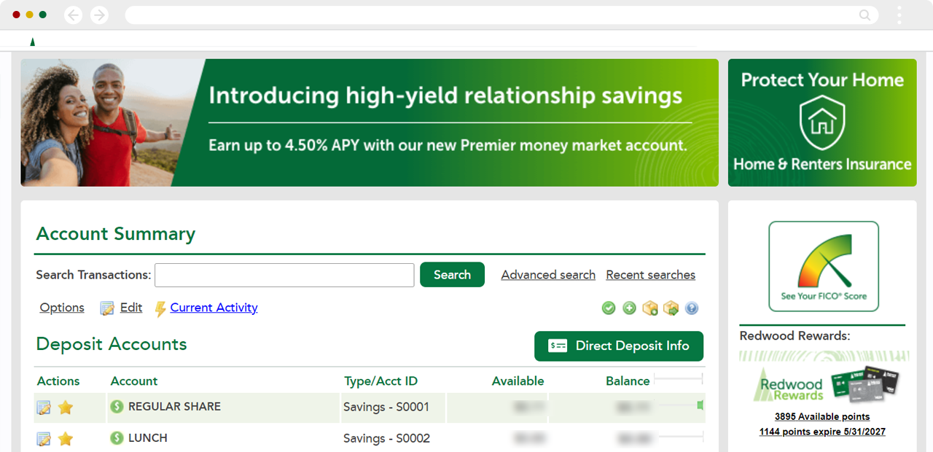Click the green checkmark toolbar icon
933x452 pixels.
(x=609, y=308)
